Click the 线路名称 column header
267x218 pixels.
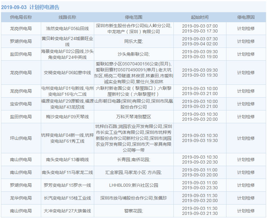click(x=67, y=17)
